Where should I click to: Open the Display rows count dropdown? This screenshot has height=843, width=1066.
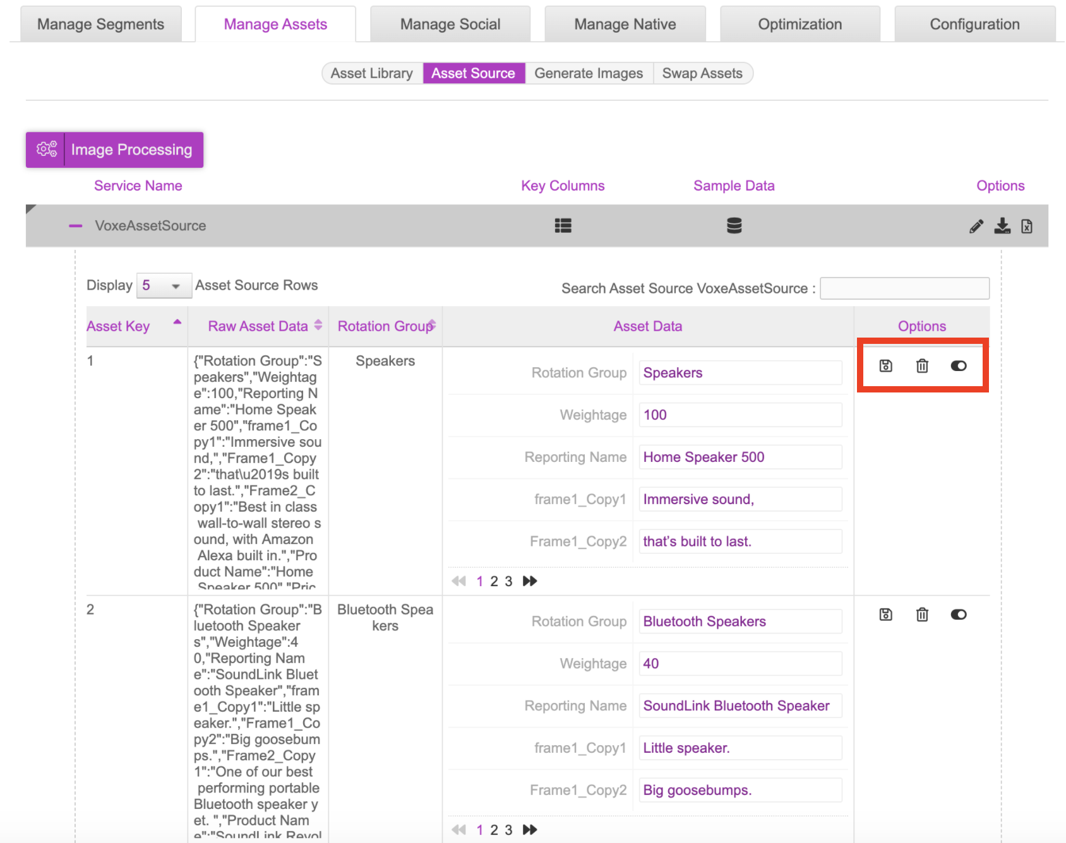[x=164, y=286]
